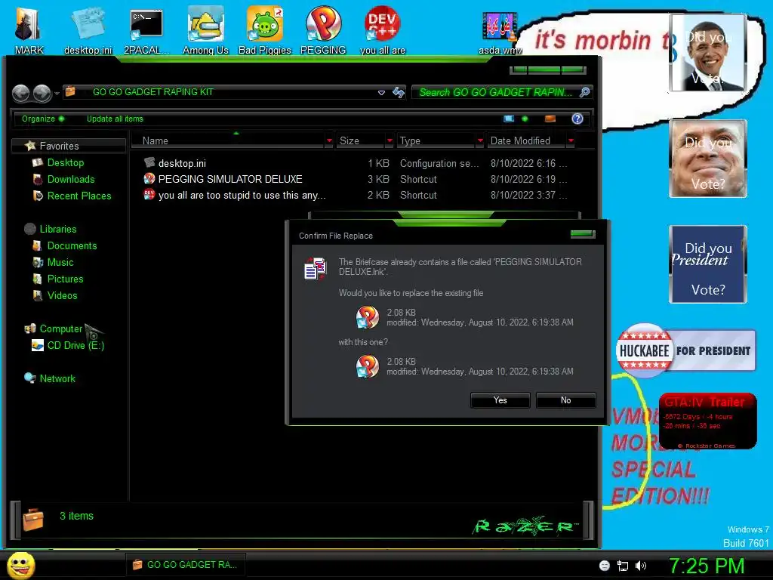Click the Huckabee For President gadget
The height and width of the screenshot is (580, 773).
coord(685,350)
